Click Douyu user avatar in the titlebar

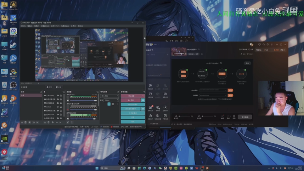pos(252,44)
